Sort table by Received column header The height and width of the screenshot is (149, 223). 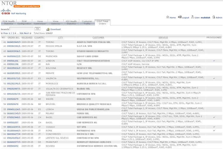pos(27,38)
